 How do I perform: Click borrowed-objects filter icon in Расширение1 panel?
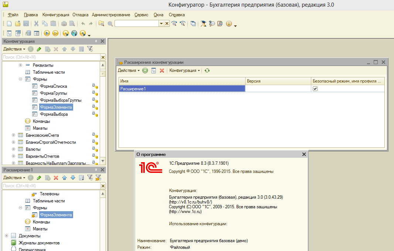98,178
